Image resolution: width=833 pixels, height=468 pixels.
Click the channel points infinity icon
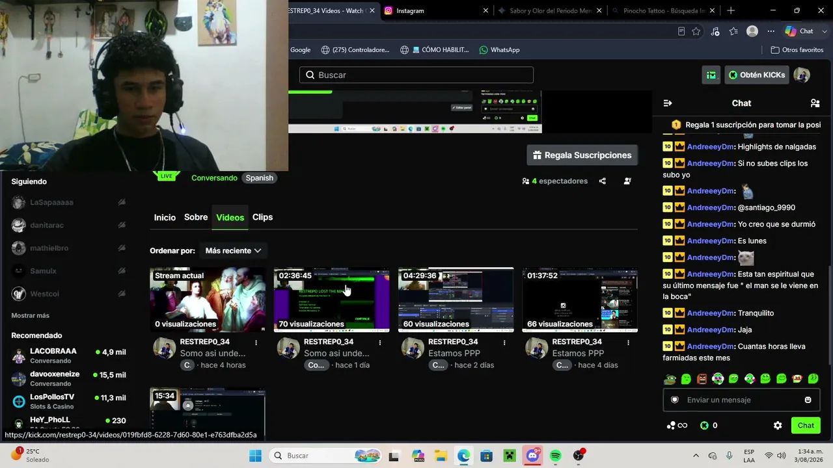(x=677, y=426)
